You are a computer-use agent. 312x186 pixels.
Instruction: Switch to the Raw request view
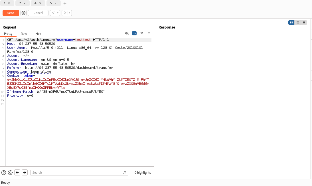(24, 34)
